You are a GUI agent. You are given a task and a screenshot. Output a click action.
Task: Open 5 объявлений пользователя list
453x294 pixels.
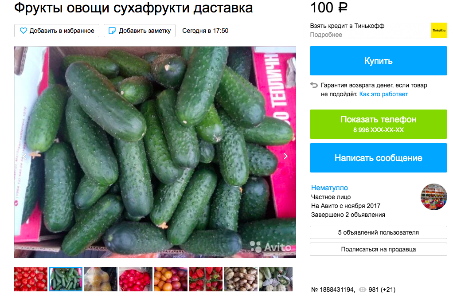(379, 232)
